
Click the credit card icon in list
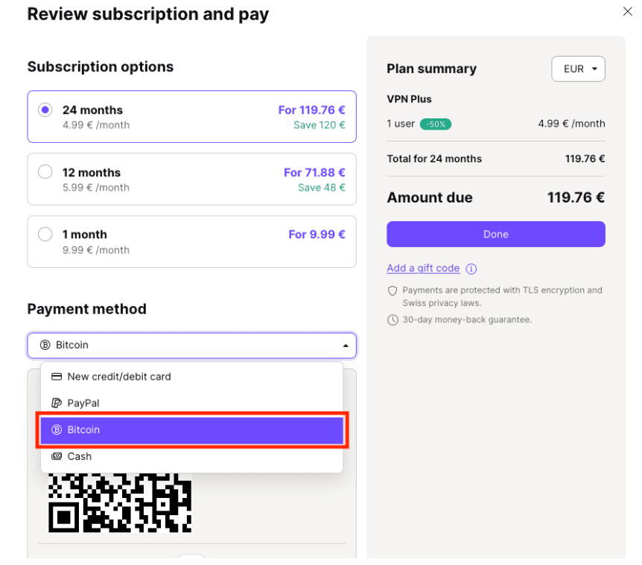[57, 377]
